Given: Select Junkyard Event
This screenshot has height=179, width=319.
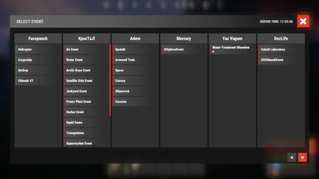Looking at the screenshot, I should [86, 91].
